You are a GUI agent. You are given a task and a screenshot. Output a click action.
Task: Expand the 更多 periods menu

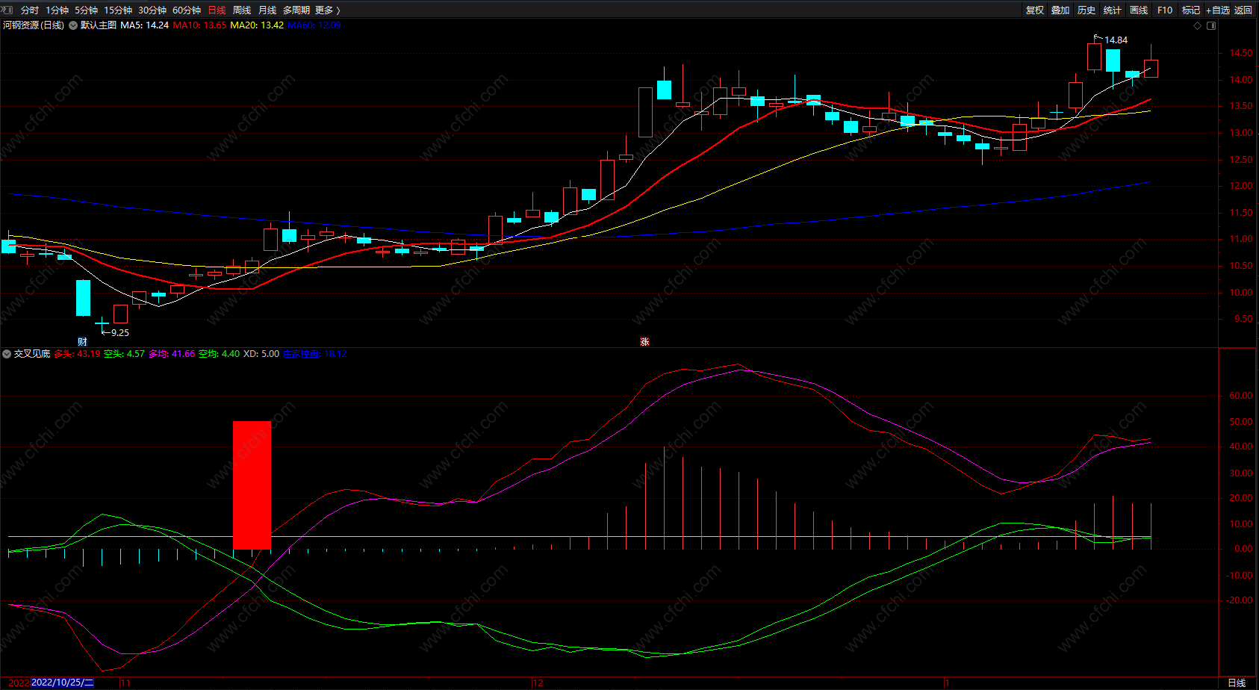coord(327,10)
